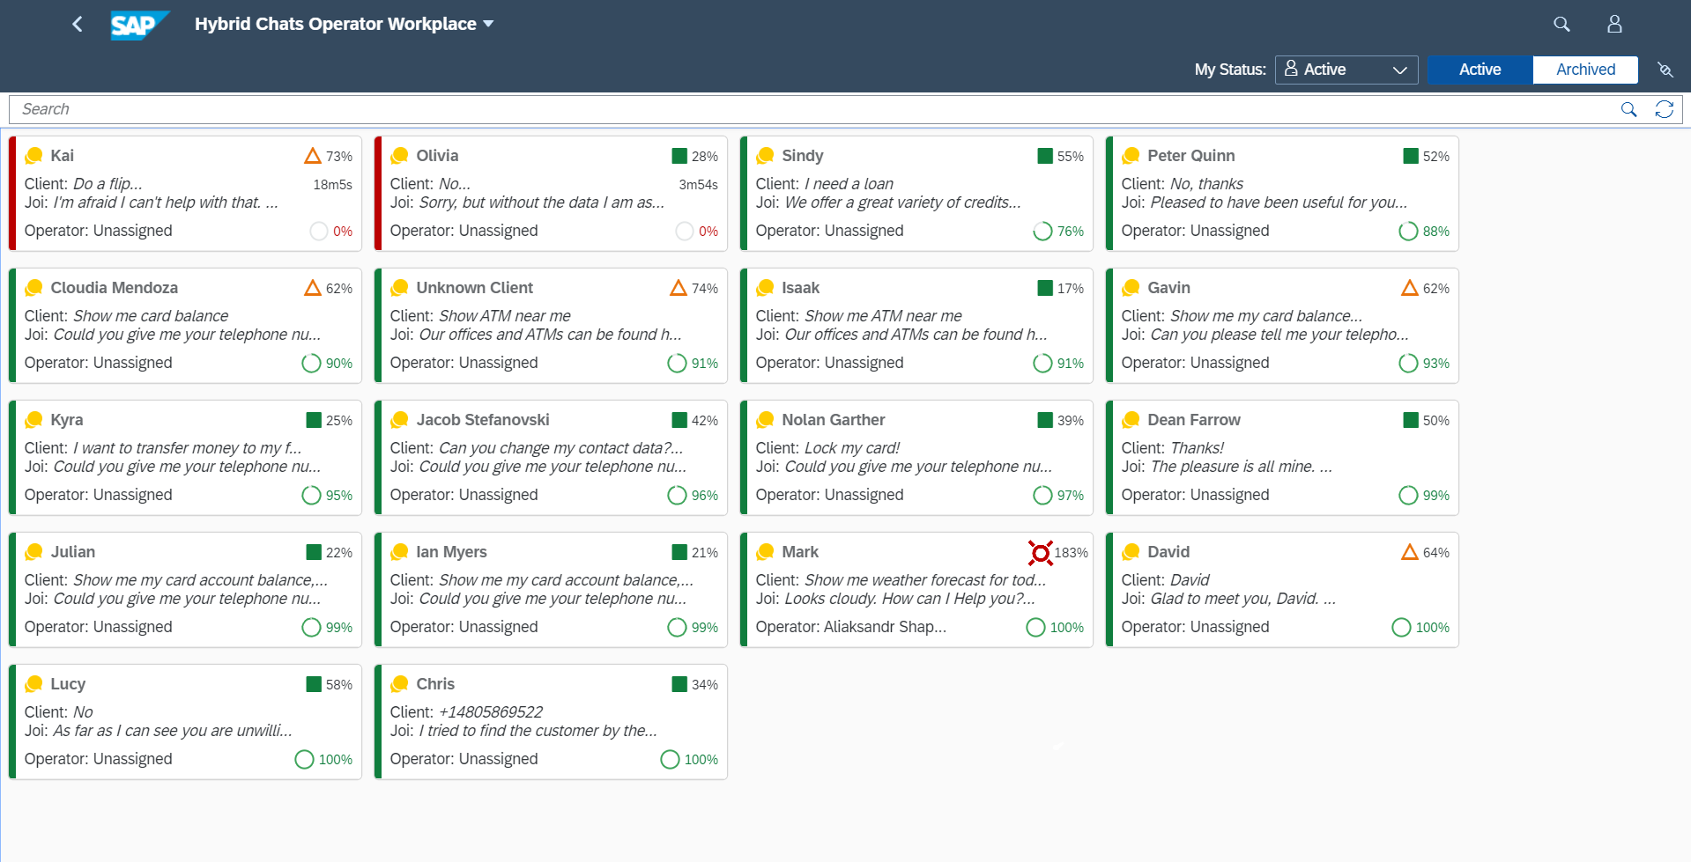The image size is (1691, 862).
Task: Click 'Operator: Aliaksandr Shap...' text
Action: (x=850, y=627)
